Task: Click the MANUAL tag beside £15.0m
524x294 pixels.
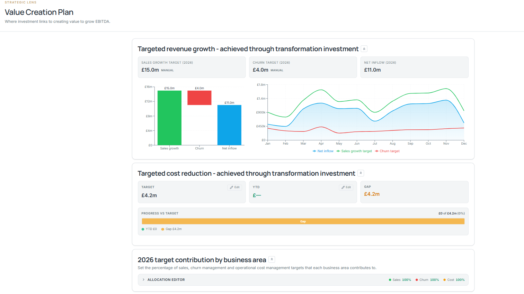Action: [x=167, y=70]
